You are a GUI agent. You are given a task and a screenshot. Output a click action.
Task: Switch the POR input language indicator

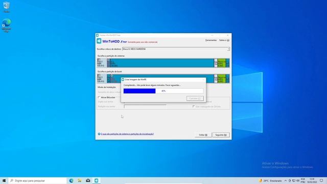[303, 180]
